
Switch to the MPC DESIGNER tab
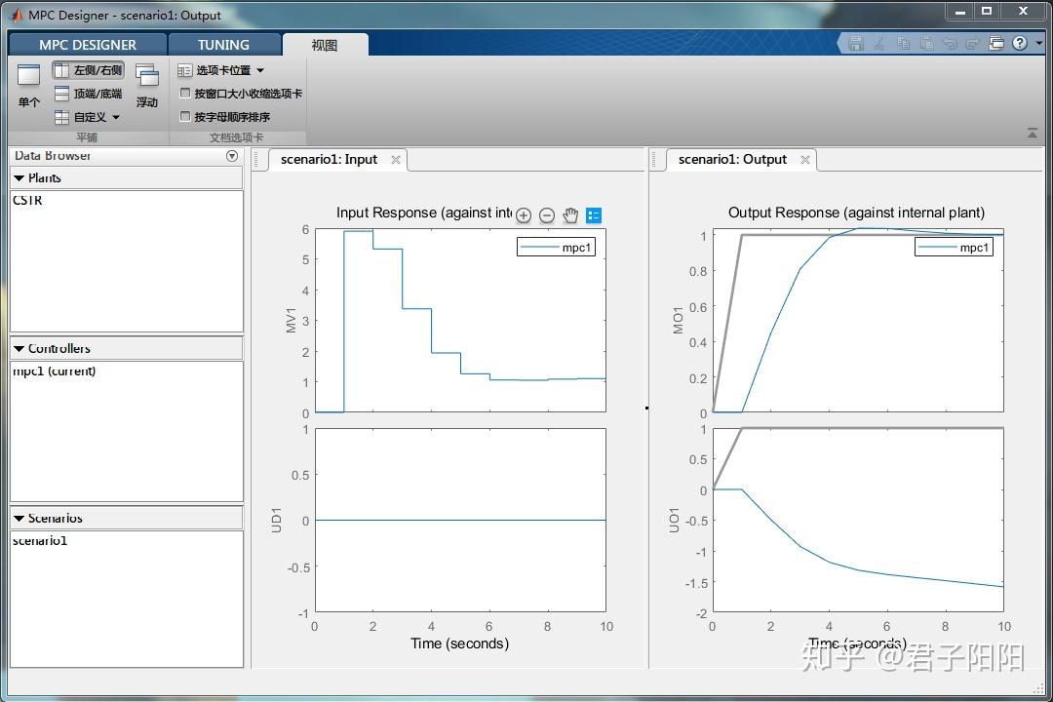point(88,45)
